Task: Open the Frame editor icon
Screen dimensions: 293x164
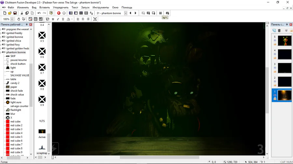Action: [x=76, y=13]
